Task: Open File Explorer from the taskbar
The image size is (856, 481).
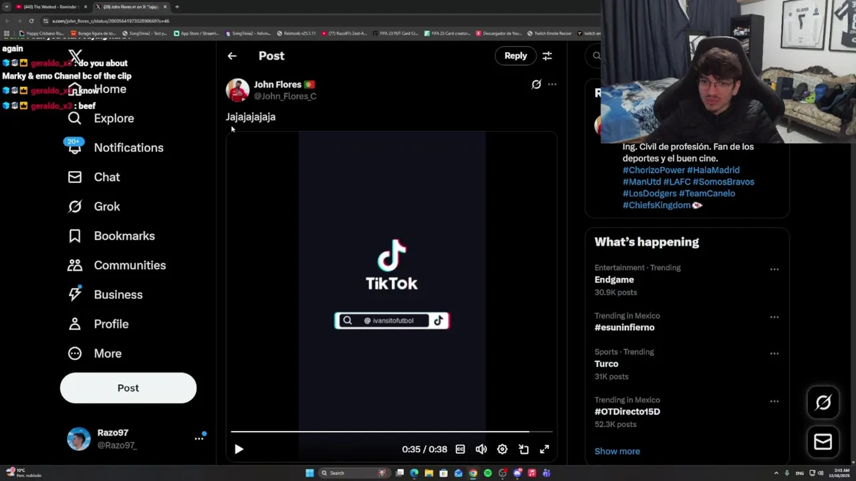Action: pyautogui.click(x=429, y=473)
